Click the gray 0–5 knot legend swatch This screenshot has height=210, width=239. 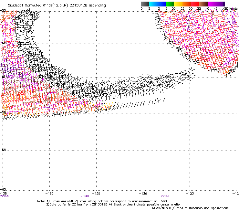[x=145, y=4]
